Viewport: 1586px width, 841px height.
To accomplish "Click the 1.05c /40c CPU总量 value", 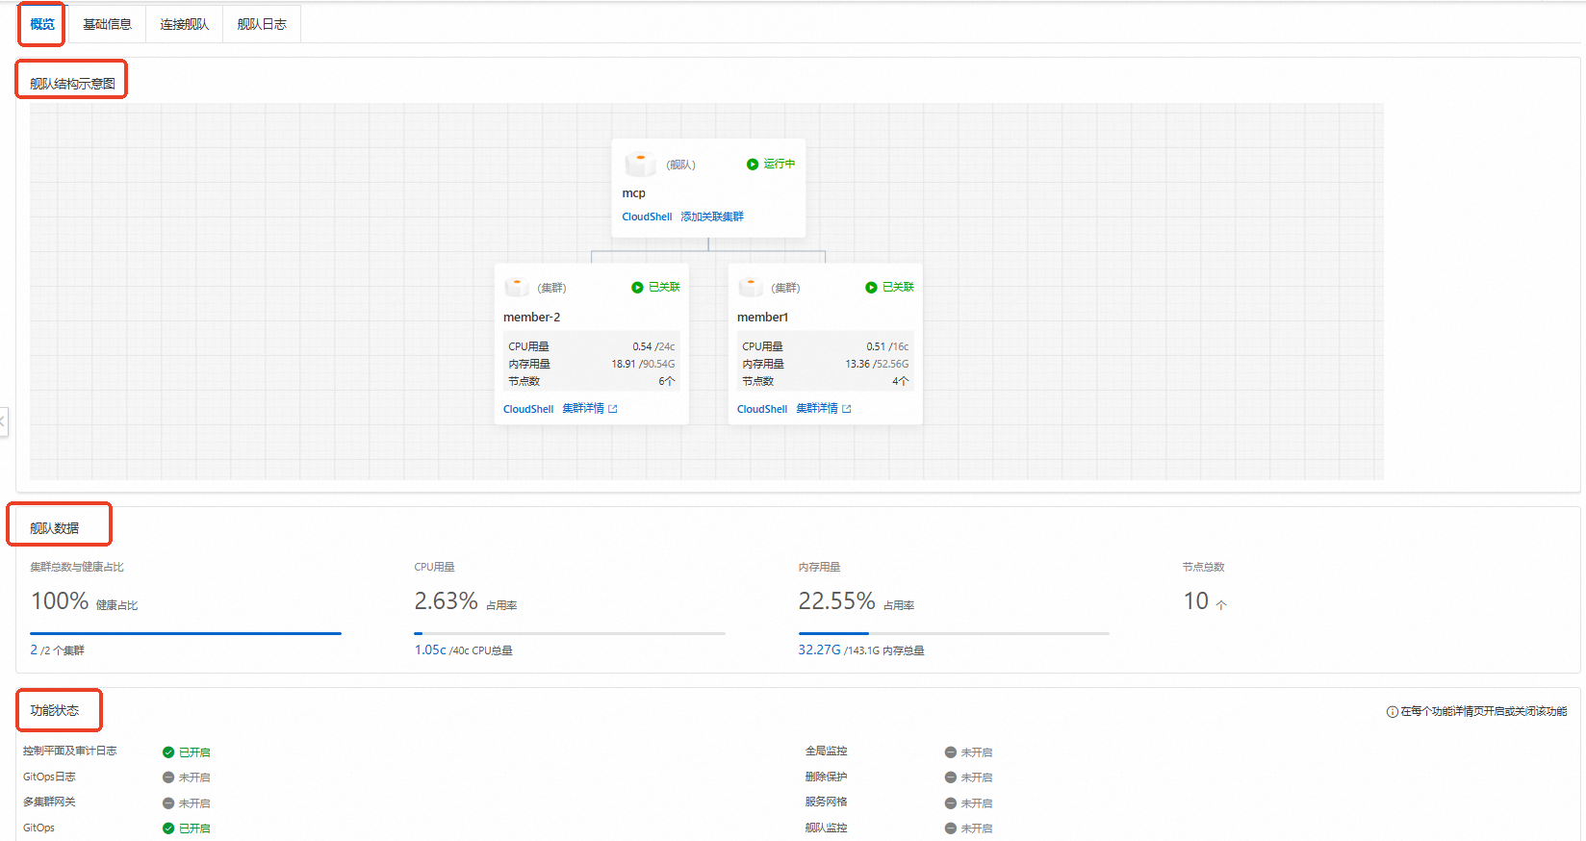I will 463,650.
